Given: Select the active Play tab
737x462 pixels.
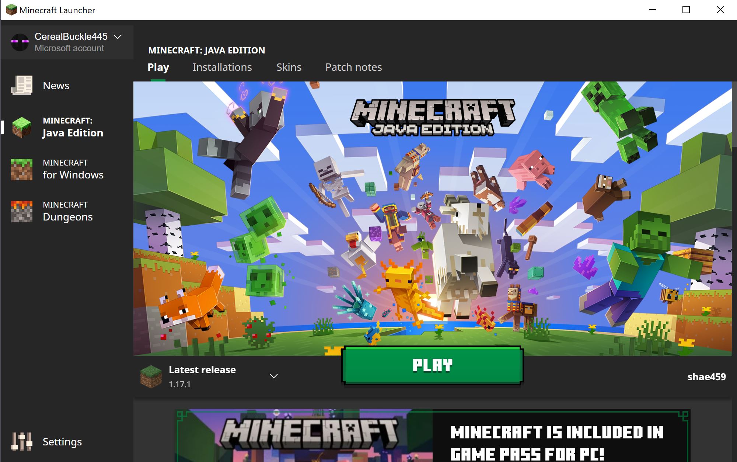Looking at the screenshot, I should tap(158, 67).
